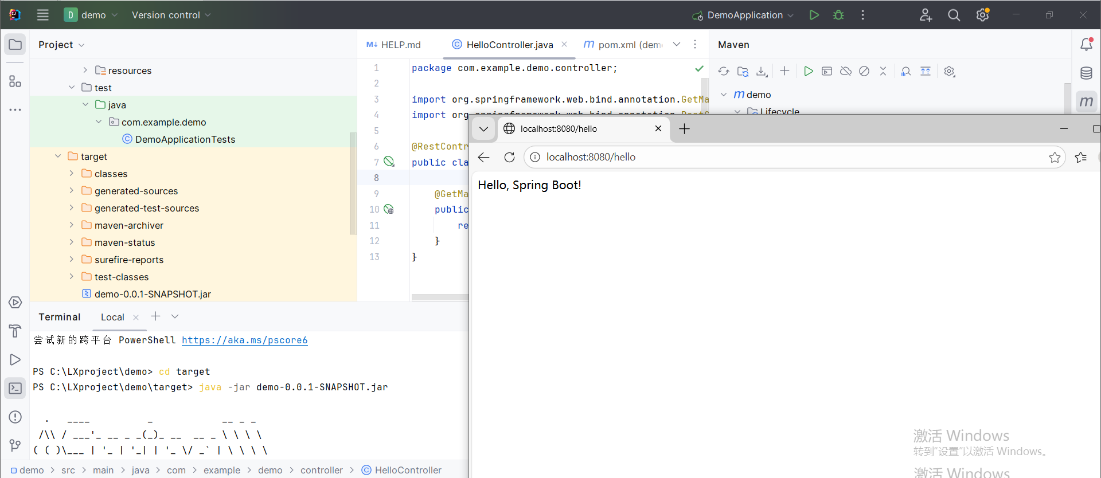Open more run actions menu
Image resolution: width=1101 pixels, height=478 pixels.
(x=862, y=15)
